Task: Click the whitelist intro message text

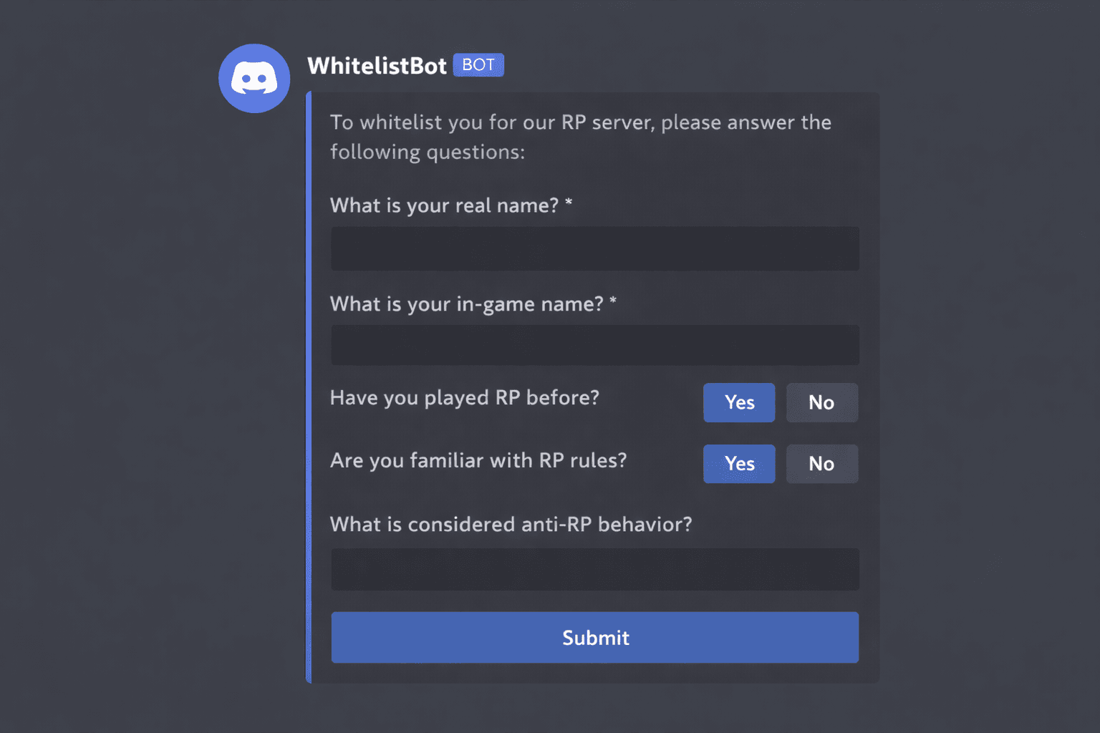Action: (580, 137)
